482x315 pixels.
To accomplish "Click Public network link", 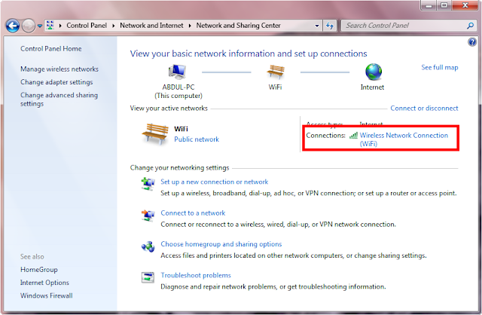I will (x=197, y=139).
